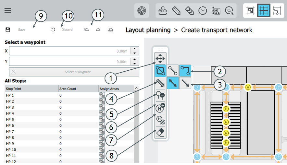Click the floppy disk save icon
Viewport: 287px width, 165px height.
click(x=8, y=29)
